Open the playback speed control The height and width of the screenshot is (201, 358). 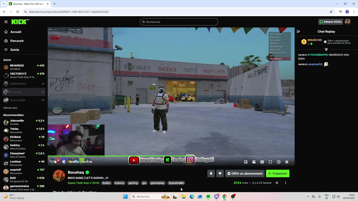coord(279,162)
